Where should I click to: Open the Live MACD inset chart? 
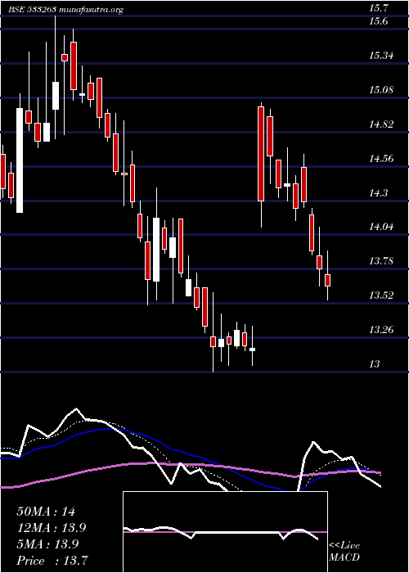[x=225, y=532]
